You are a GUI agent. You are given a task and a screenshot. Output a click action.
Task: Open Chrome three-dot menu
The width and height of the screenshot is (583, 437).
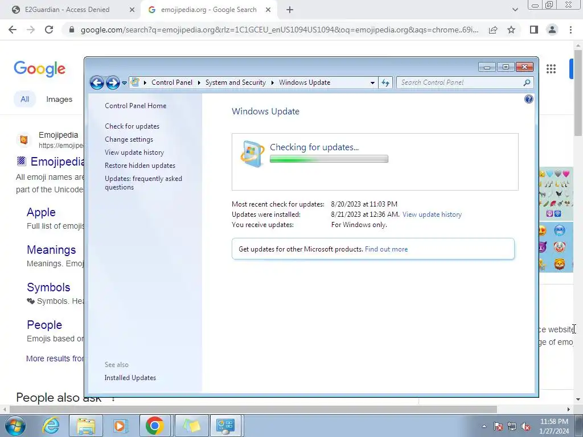click(x=570, y=30)
